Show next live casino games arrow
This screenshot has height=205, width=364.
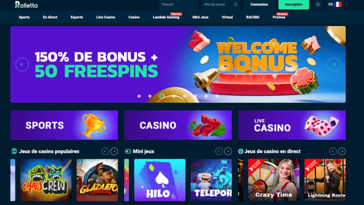point(342,151)
